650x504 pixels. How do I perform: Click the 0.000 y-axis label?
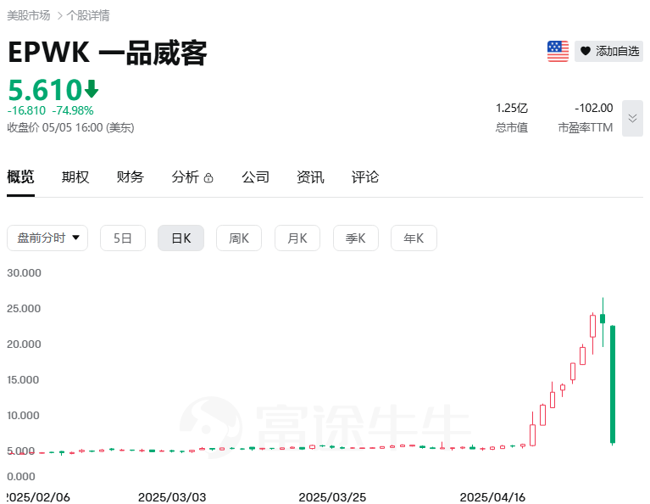pyautogui.click(x=21, y=476)
